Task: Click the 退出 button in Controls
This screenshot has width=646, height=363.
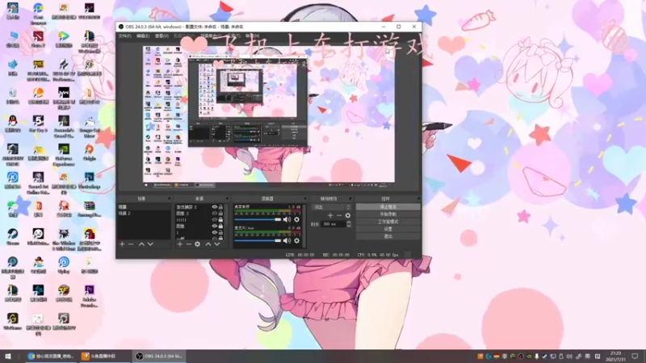Action: [388, 236]
